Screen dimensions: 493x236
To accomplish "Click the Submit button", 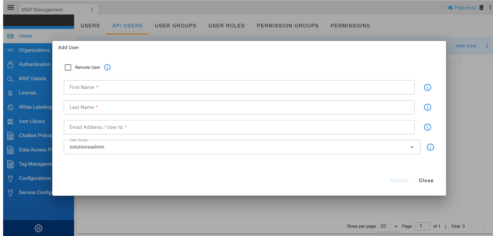I will click(x=399, y=181).
